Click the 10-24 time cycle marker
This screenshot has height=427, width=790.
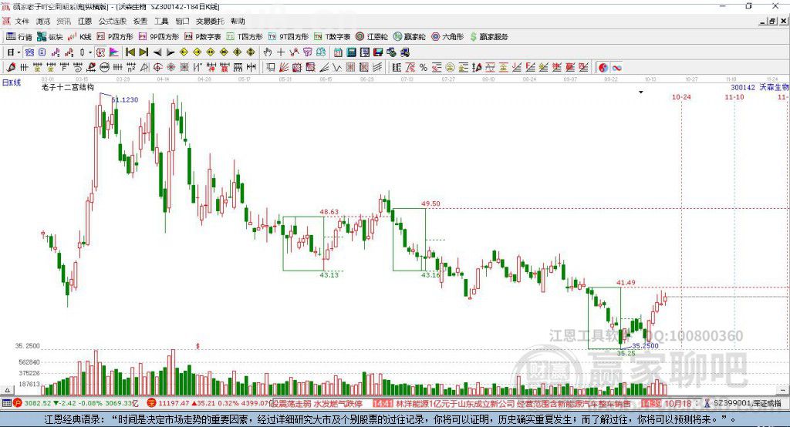click(681, 96)
